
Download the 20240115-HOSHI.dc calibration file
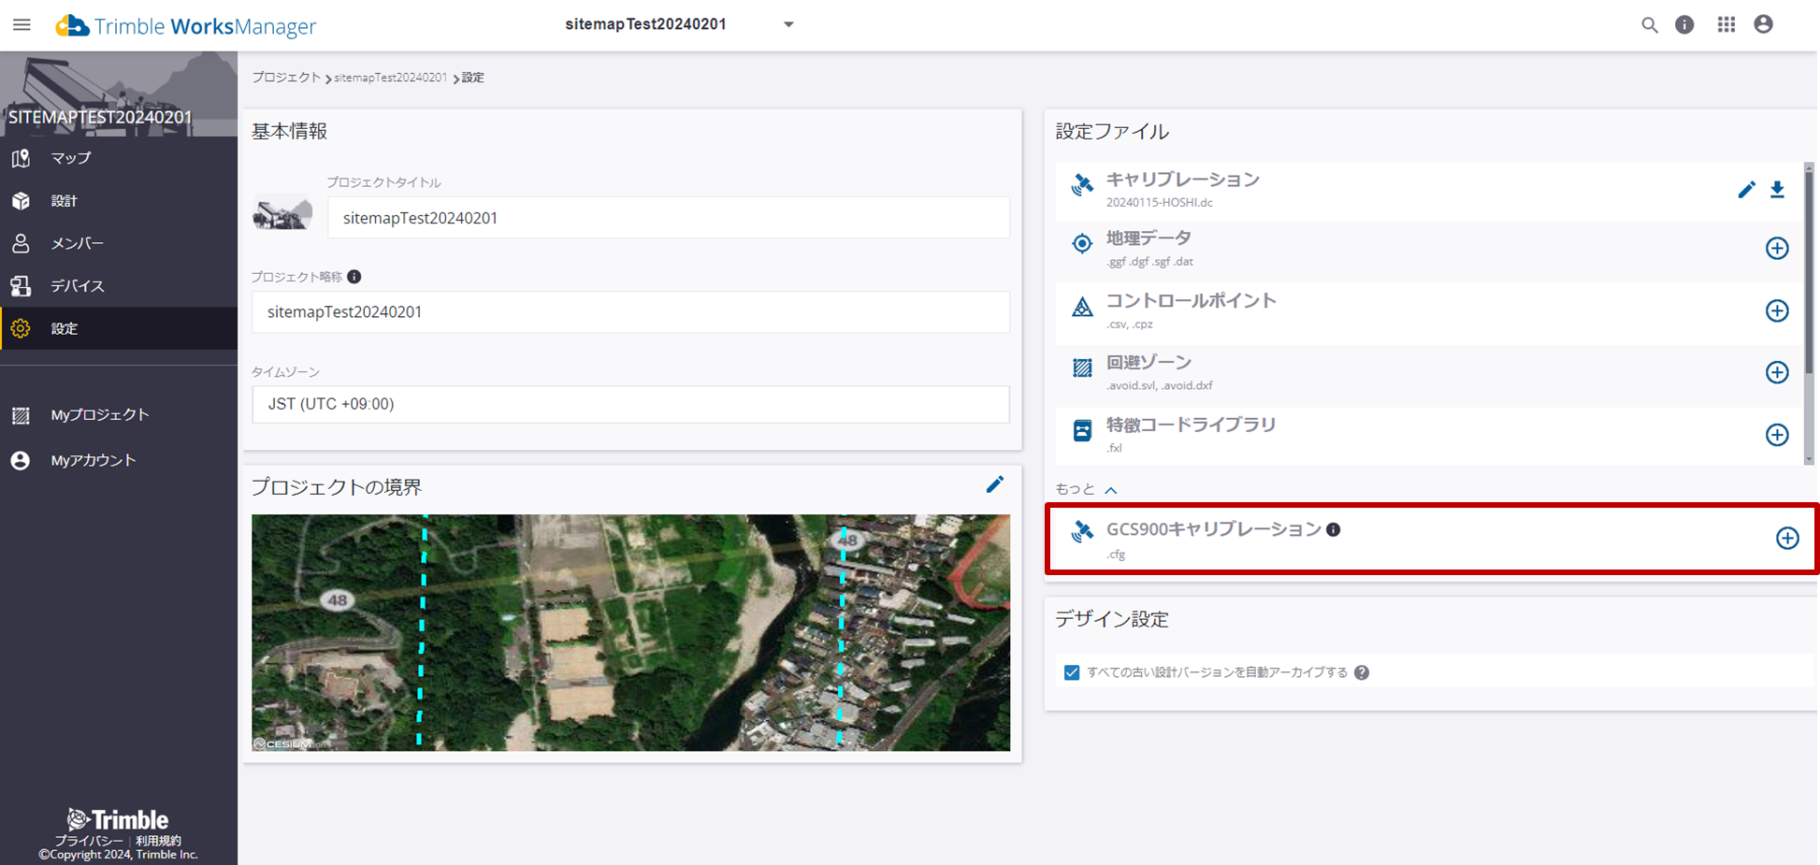click(1777, 190)
